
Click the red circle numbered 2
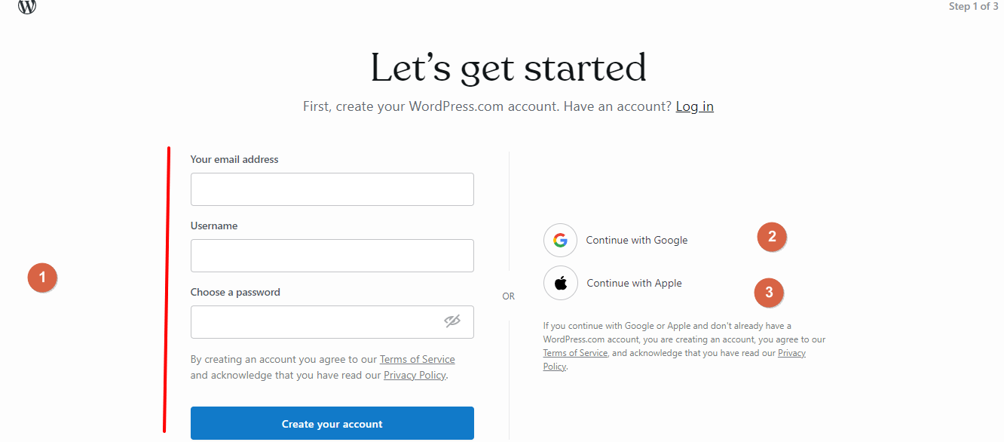click(772, 237)
